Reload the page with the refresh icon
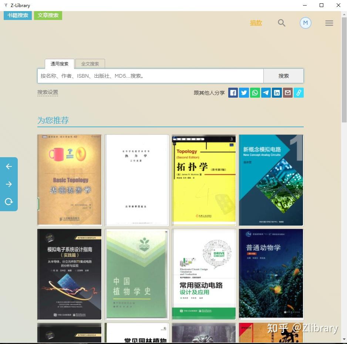Screen dimensions: 347x344 pos(9,202)
